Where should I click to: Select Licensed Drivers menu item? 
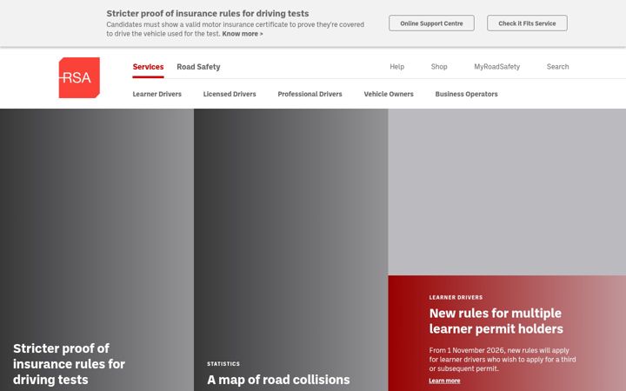click(230, 94)
